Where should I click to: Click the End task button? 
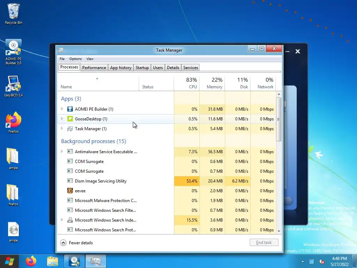[264, 243]
